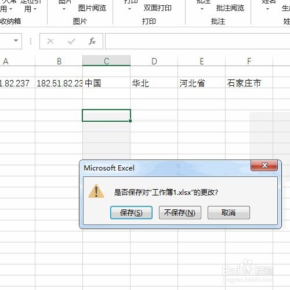
Task: Click cell B with 182.51.82.23
Action: pyautogui.click(x=59, y=83)
